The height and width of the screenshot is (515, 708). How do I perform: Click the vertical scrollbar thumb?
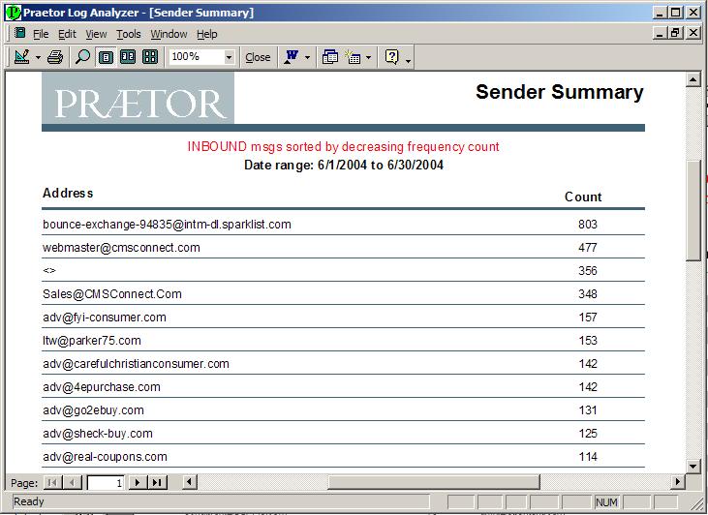[693, 210]
